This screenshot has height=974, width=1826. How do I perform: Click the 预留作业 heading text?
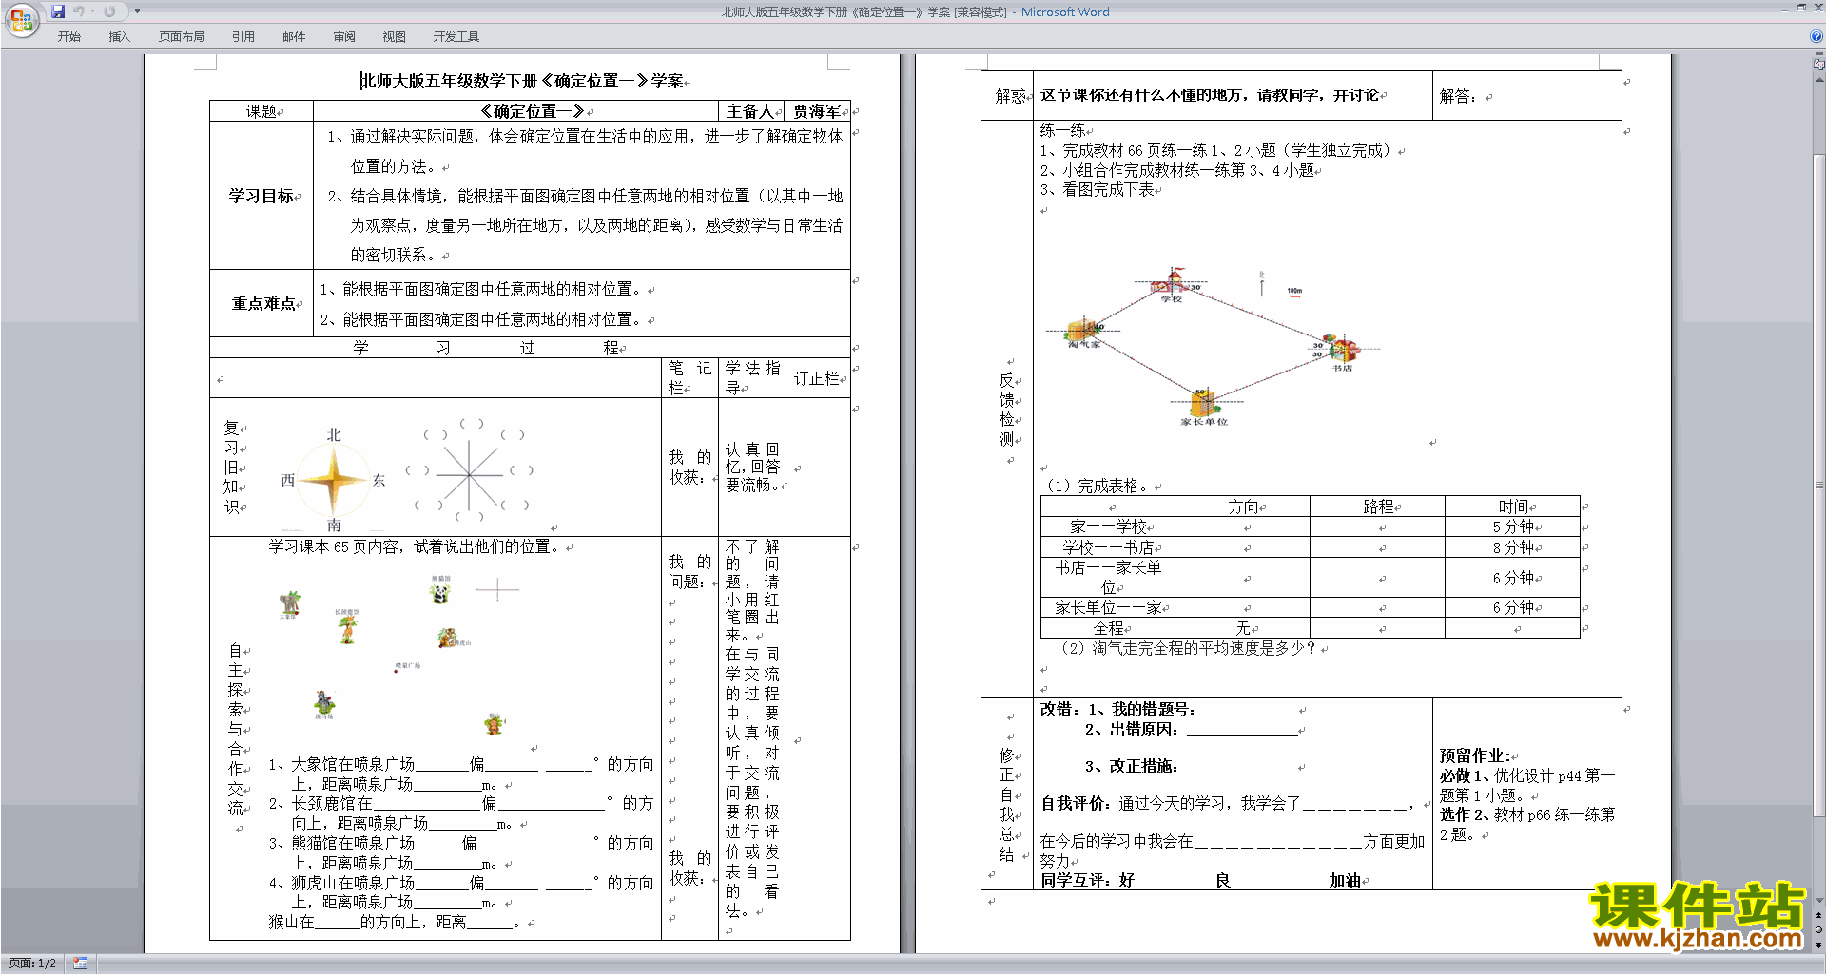[x=1474, y=755]
